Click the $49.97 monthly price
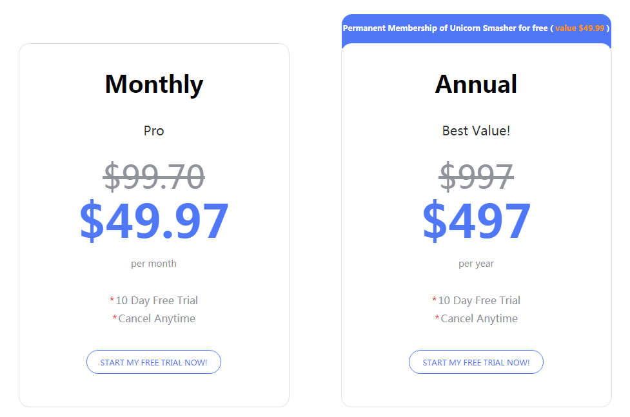The height and width of the screenshot is (417, 630). point(154,221)
